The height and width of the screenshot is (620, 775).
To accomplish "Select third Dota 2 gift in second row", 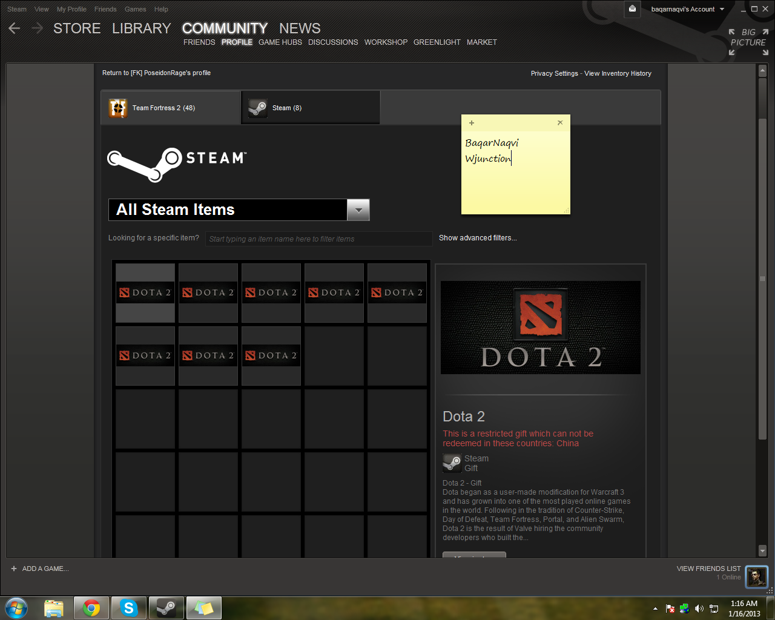I will [271, 356].
